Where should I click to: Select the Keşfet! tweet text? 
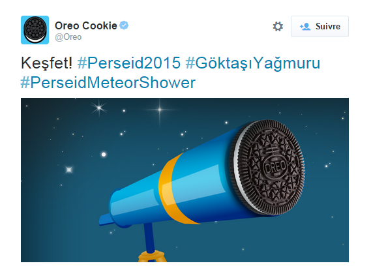[x=46, y=63]
